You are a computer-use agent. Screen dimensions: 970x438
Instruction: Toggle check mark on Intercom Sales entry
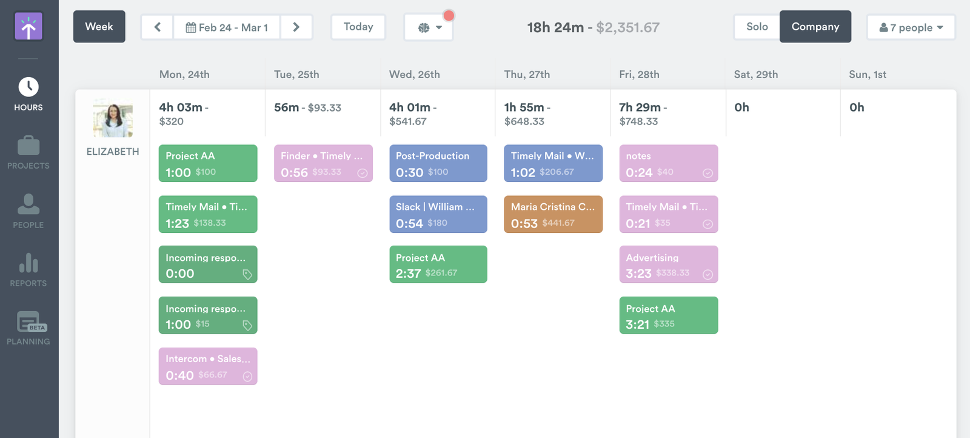[x=247, y=377]
